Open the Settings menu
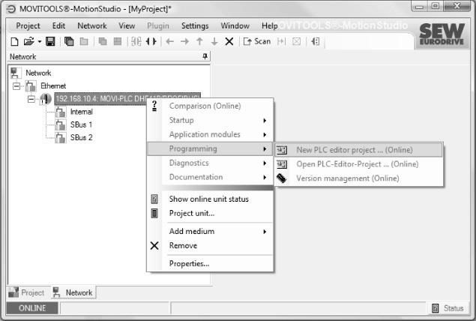476x321 pixels. pyautogui.click(x=195, y=25)
